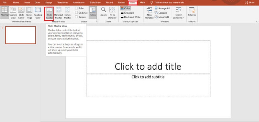Open Reading View
The width and height of the screenshot is (259, 122).
pyautogui.click(x=38, y=13)
